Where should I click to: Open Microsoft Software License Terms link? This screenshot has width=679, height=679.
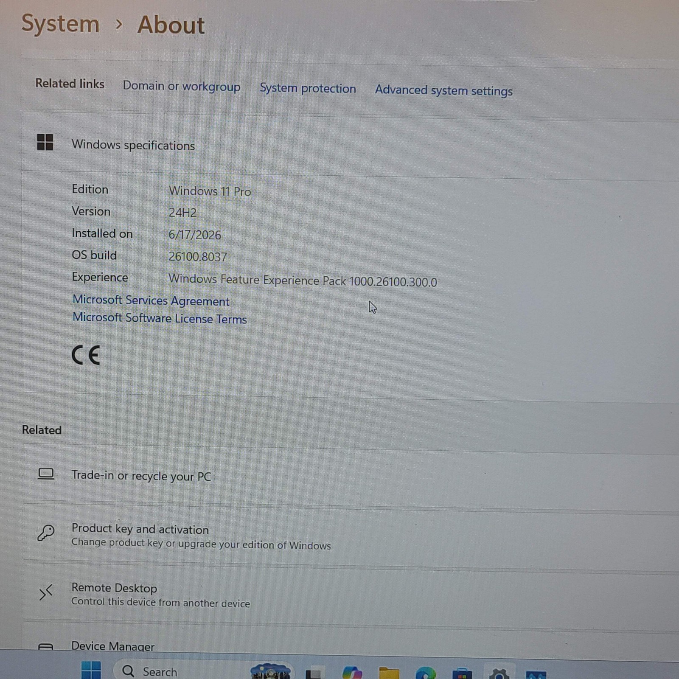click(x=160, y=318)
